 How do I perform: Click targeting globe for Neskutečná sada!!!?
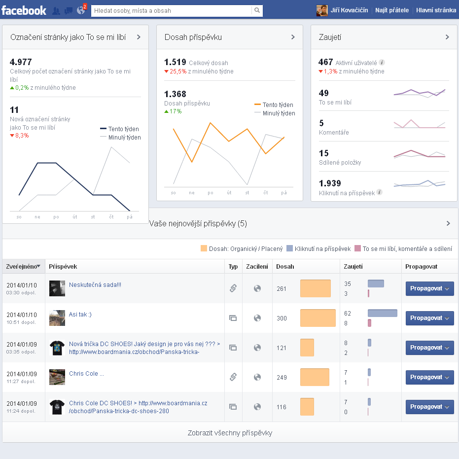[x=257, y=288]
